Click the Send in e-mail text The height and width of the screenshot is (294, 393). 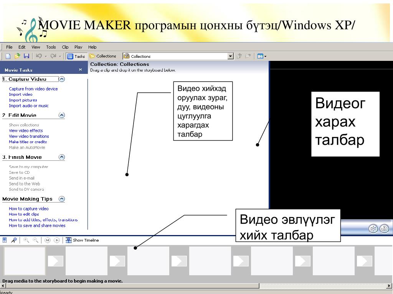pos(21,178)
